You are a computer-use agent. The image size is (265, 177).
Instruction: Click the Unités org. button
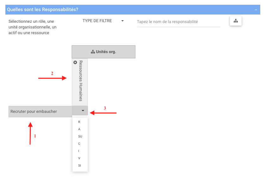coord(104,52)
